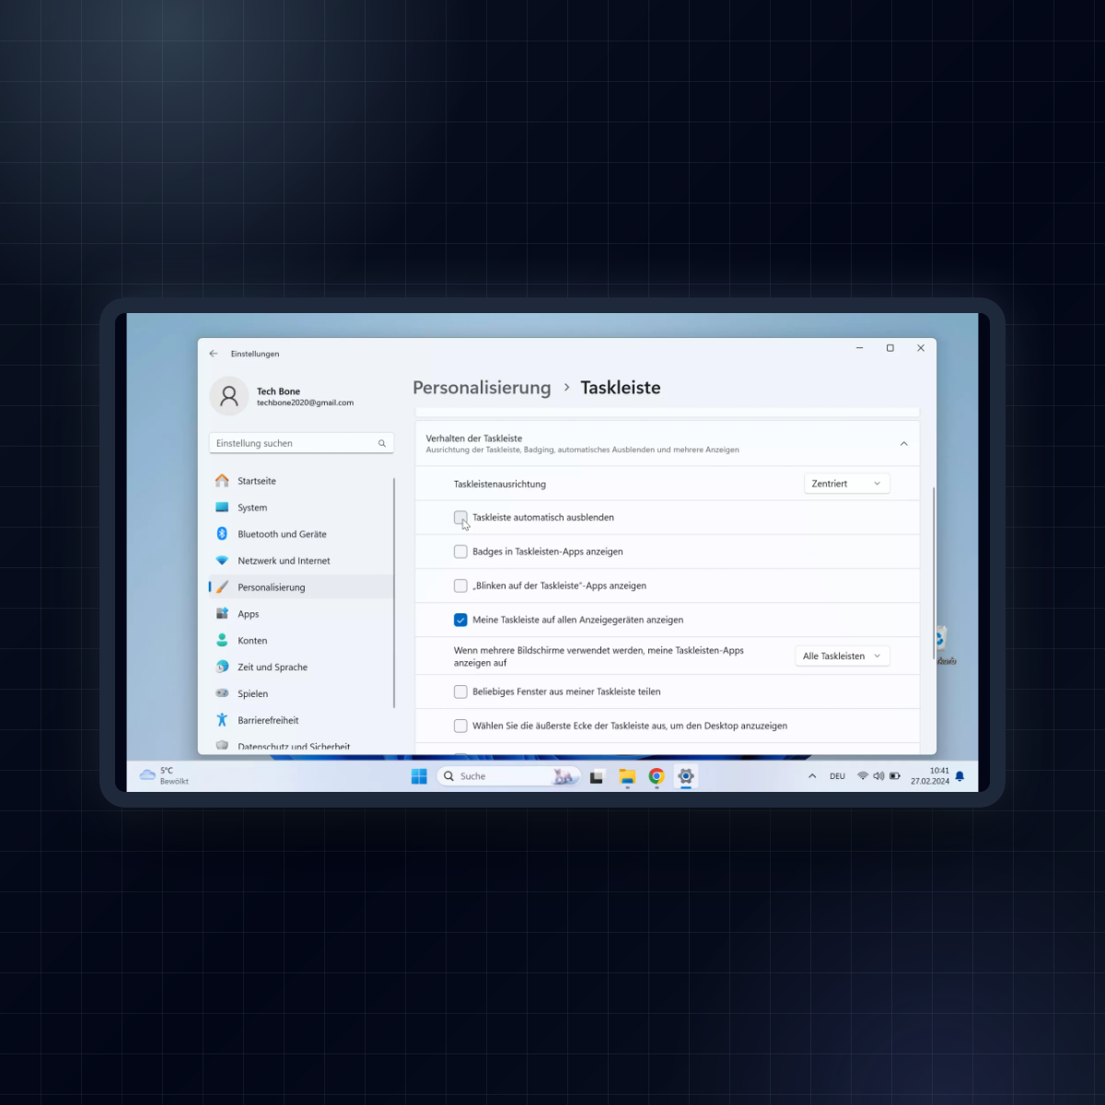
Task: Click the magnifier icon in settings search
Action: (x=382, y=444)
